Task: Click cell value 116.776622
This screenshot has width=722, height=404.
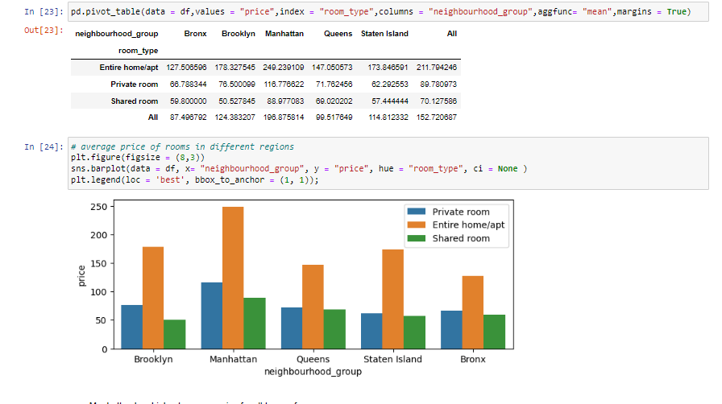Action: coord(283,85)
